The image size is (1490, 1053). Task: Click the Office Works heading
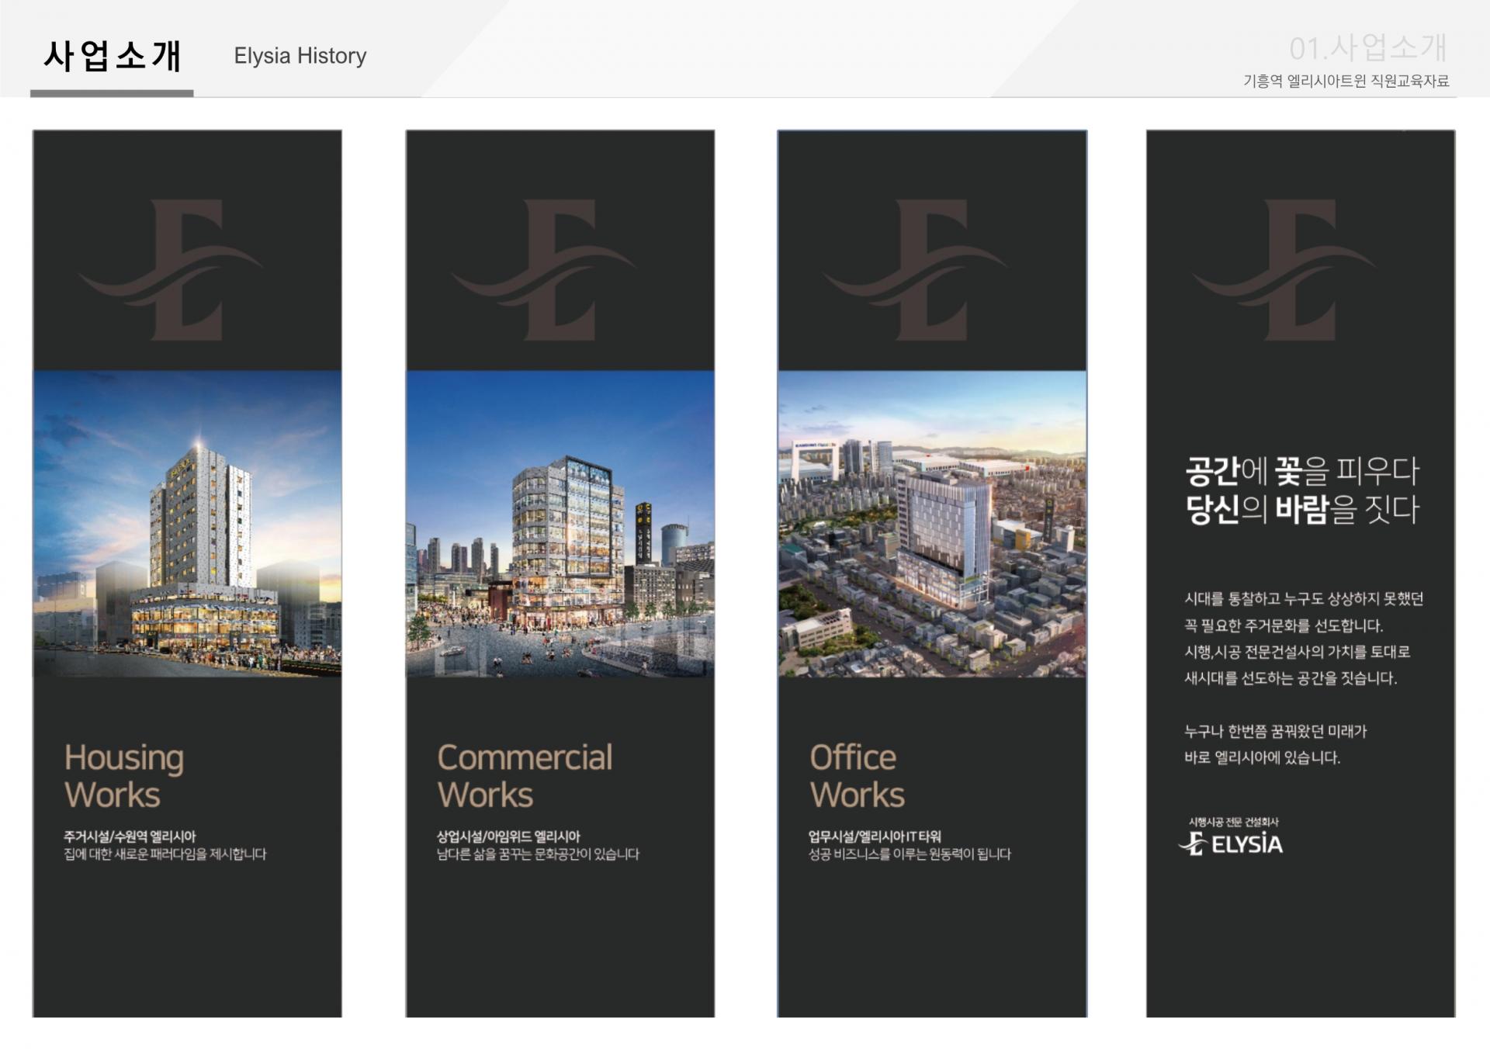pos(857,775)
